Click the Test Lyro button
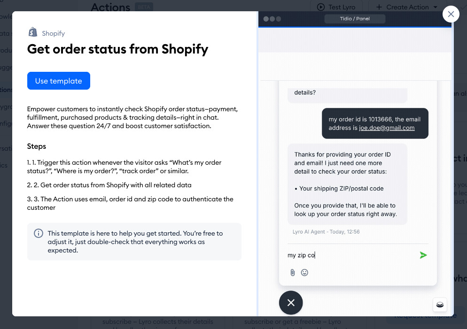The height and width of the screenshot is (329, 467). coord(336,7)
